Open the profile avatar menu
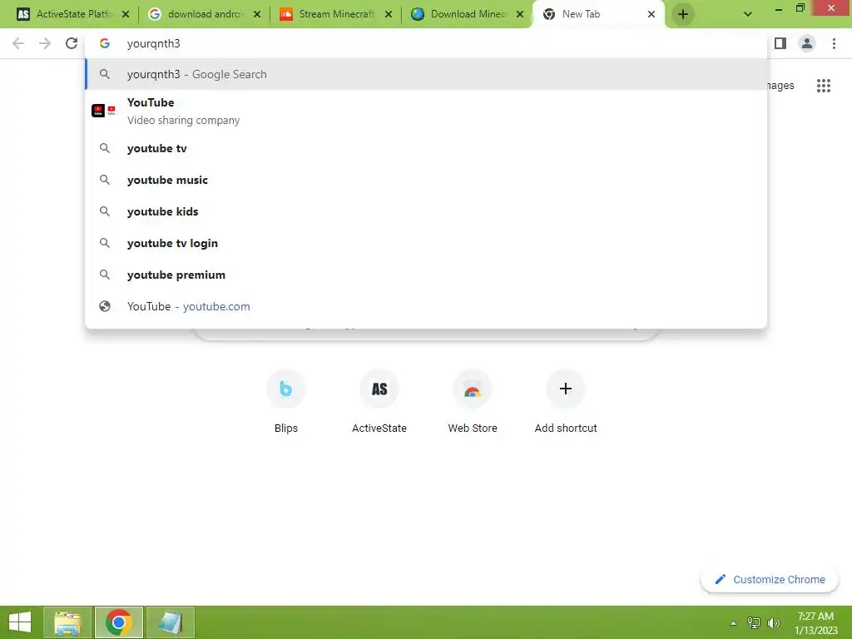Screen dimensions: 852x639 807,43
